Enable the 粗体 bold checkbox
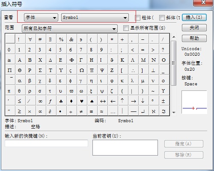This screenshot has height=171, width=214. coord(137,18)
